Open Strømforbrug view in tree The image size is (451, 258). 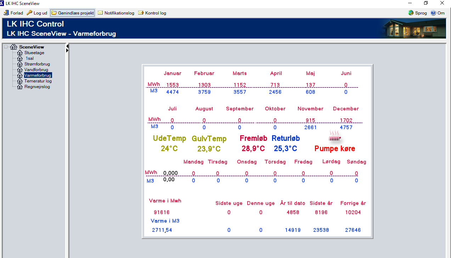click(37, 64)
